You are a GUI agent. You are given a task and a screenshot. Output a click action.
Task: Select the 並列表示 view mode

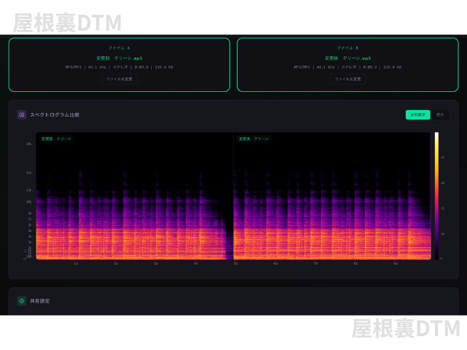point(418,114)
